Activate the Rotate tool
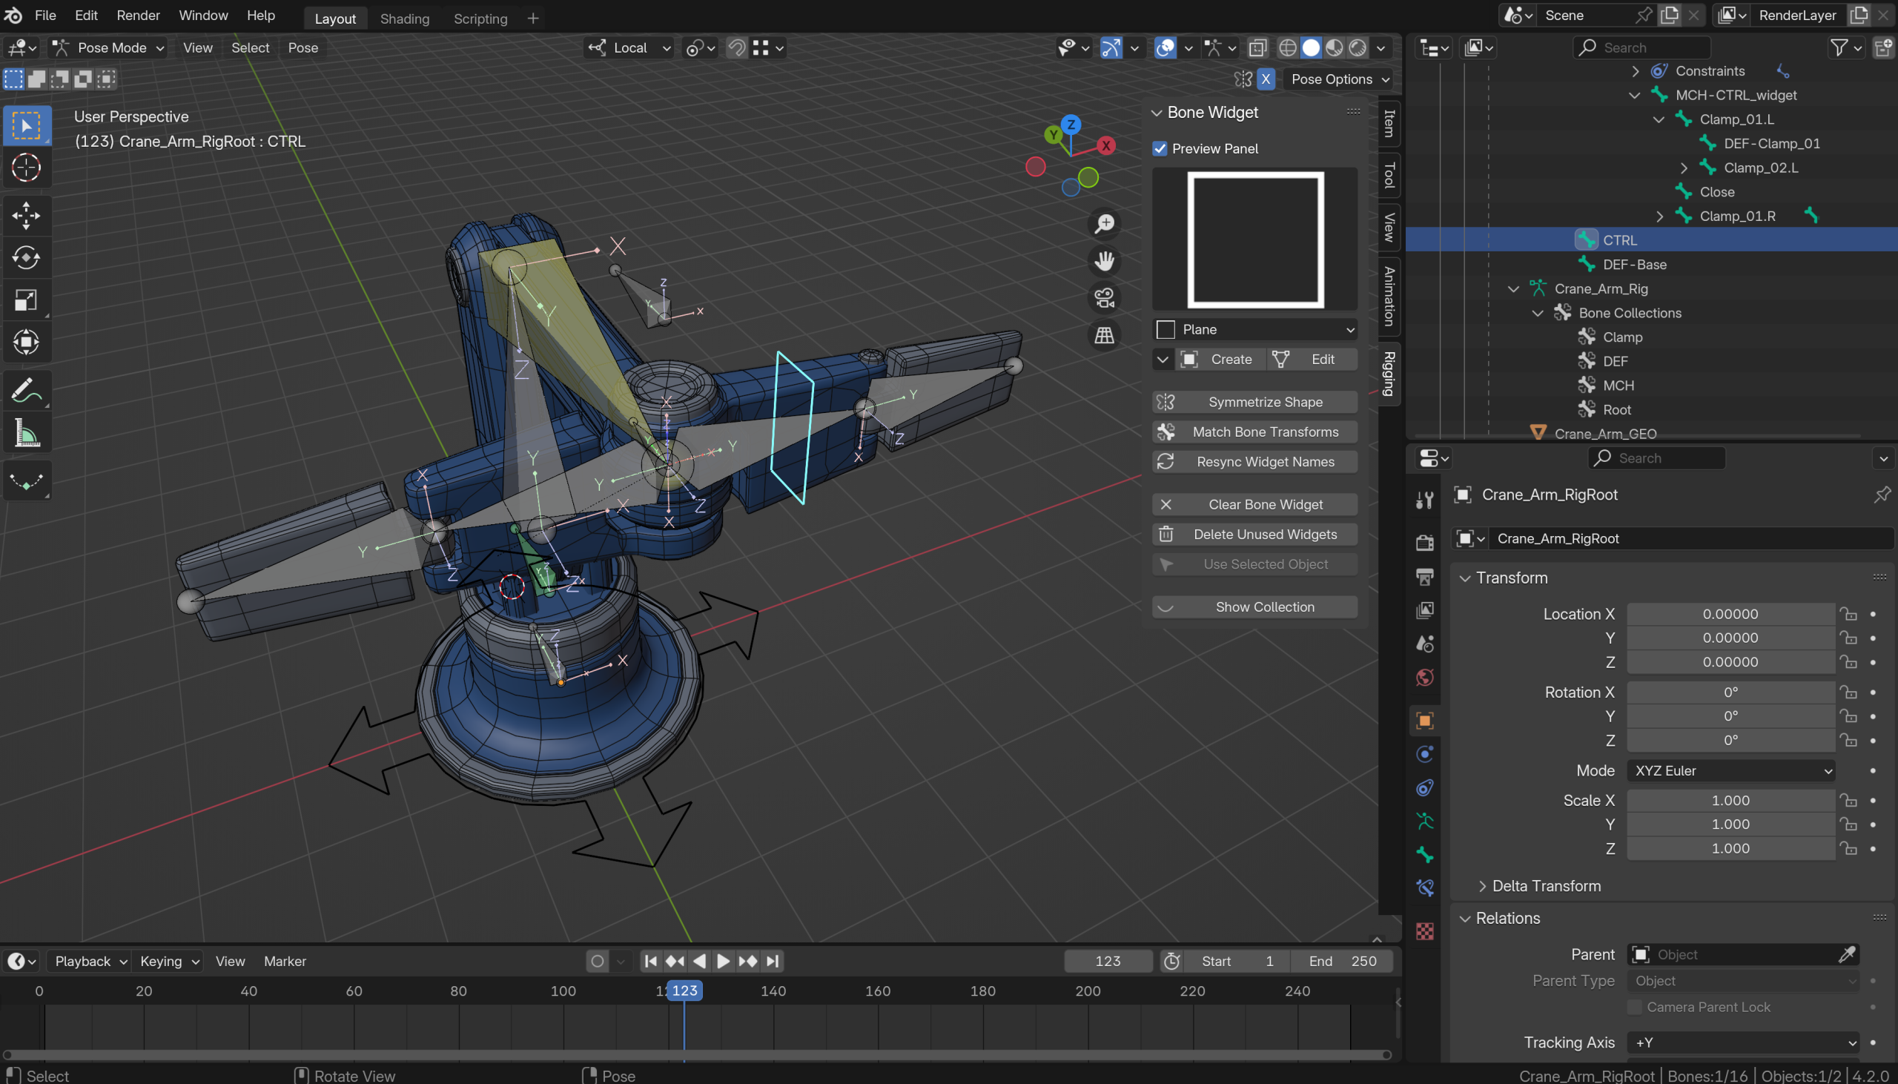The height and width of the screenshot is (1084, 1898). pos(26,257)
